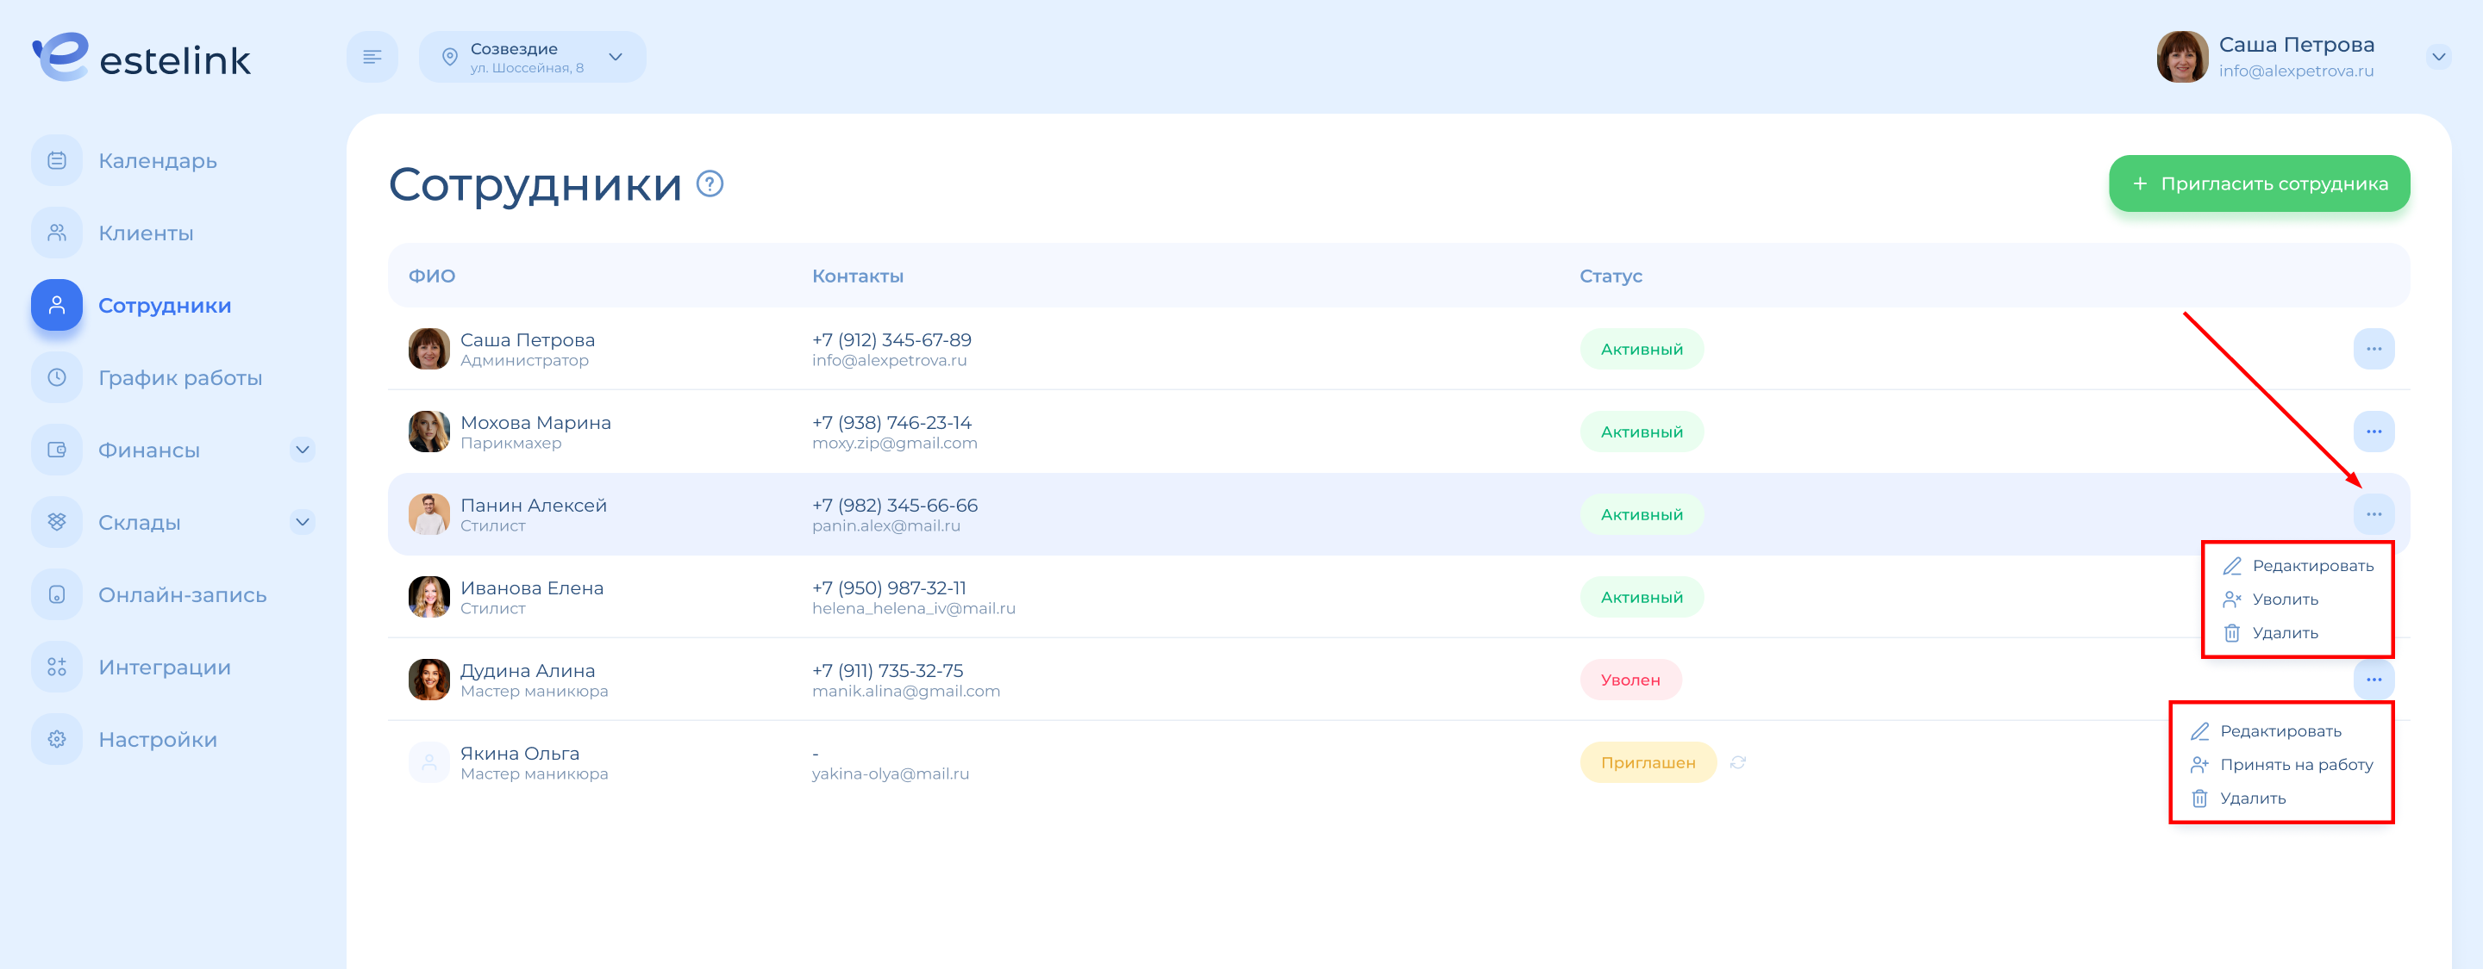Click Активный status of Саша Петрова
Image resolution: width=2483 pixels, height=969 pixels.
[1642, 349]
